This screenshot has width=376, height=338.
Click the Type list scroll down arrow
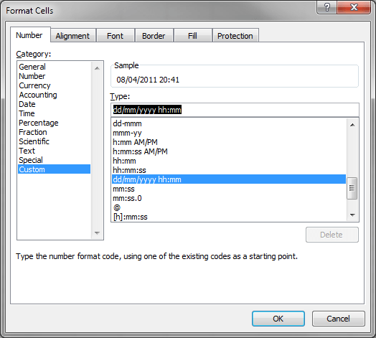[352, 215]
